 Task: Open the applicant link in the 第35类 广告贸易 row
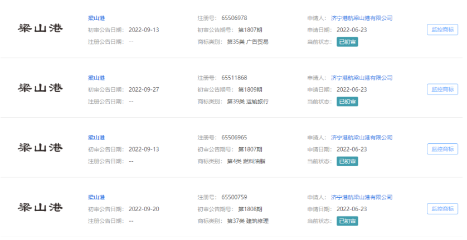361,18
